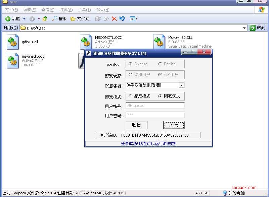The width and height of the screenshot is (269, 197).
Task: Click the 用户帐号 input field
Action: [x=155, y=106]
